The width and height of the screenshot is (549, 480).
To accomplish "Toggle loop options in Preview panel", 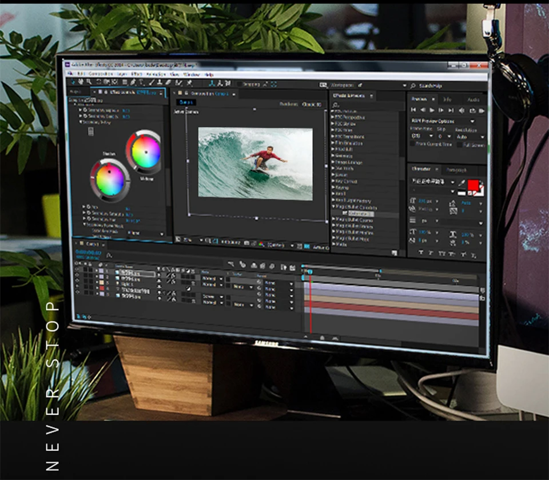I will coord(473,110).
